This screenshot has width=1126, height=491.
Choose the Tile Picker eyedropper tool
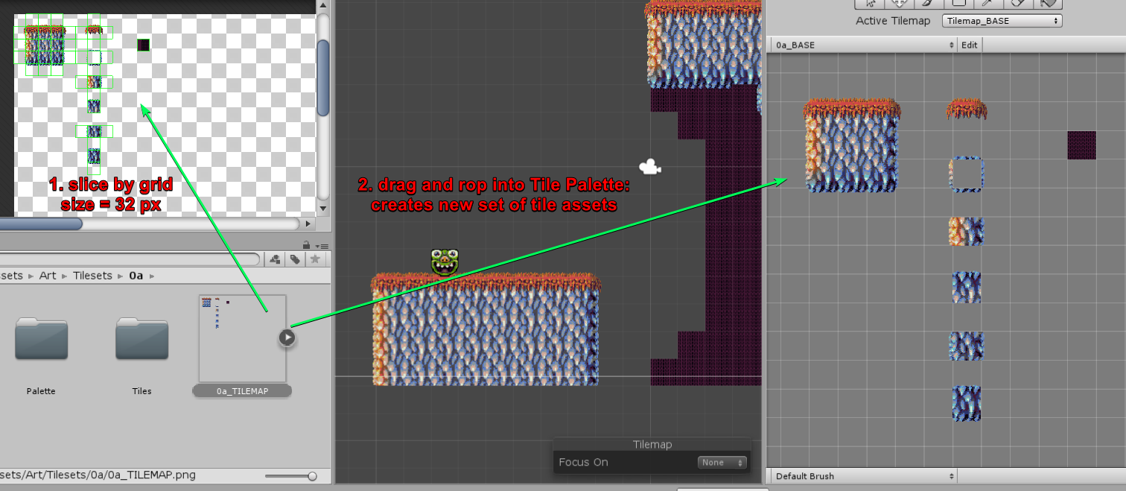pyautogui.click(x=988, y=4)
